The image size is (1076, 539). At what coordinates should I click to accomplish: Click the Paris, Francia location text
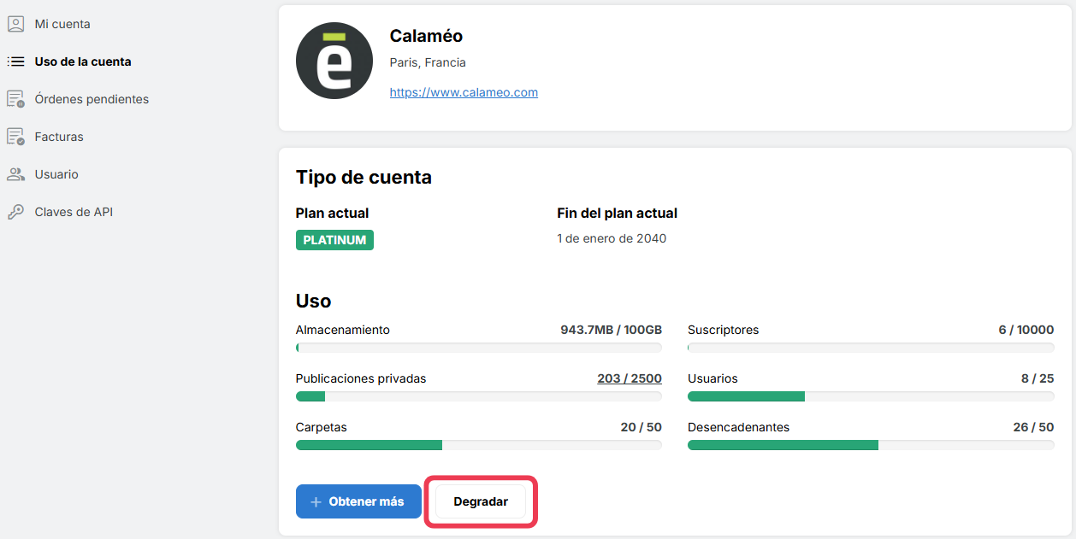click(x=428, y=62)
